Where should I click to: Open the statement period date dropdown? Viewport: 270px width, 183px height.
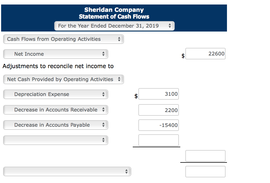click(114, 26)
